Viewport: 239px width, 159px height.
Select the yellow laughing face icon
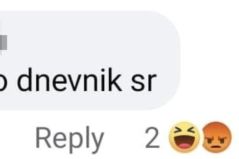[184, 137]
